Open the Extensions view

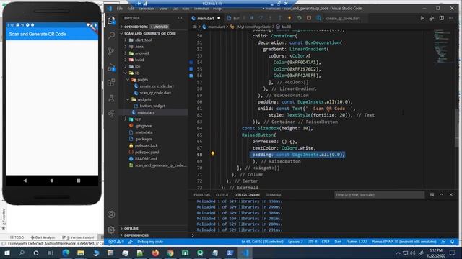pos(111,83)
